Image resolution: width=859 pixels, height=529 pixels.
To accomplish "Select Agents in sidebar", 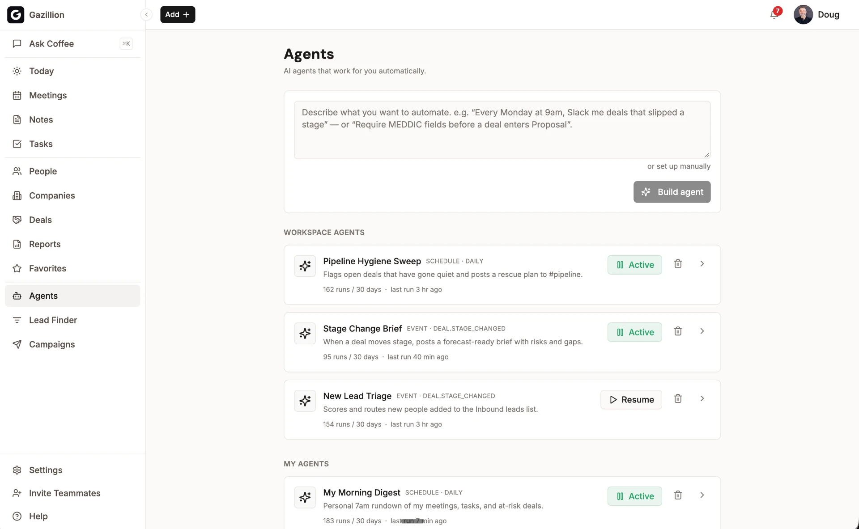I will pos(72,296).
